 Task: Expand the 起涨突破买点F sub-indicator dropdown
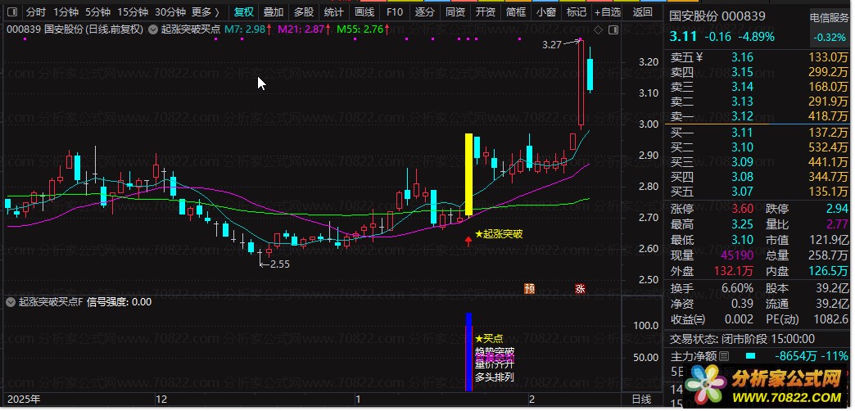pos(11,301)
